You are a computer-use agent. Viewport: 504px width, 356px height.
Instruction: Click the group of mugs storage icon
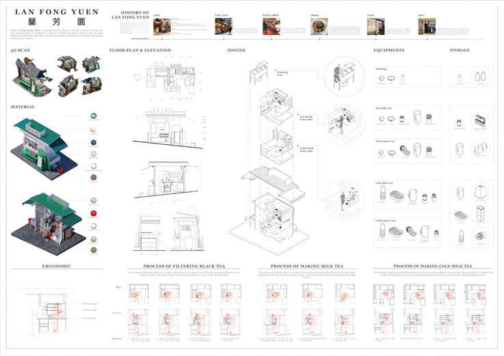[x=480, y=149]
